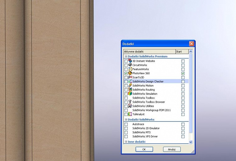The height and width of the screenshot is (161, 236).
Task: Click the list's vertical scrollbar thumb
Action: click(x=191, y=93)
